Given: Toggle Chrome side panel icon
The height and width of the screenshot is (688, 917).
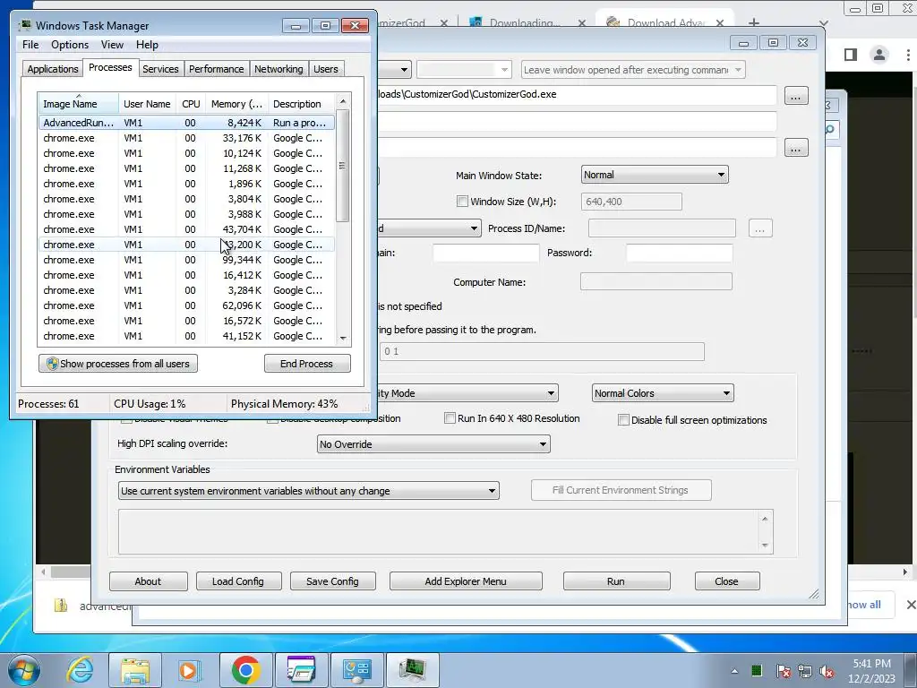Looking at the screenshot, I should coord(851,55).
